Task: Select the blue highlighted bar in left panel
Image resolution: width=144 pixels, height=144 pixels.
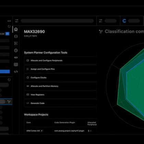Action: click(5, 72)
